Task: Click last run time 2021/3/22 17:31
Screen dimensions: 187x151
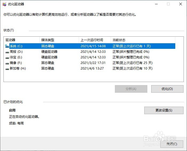Action: point(93,63)
